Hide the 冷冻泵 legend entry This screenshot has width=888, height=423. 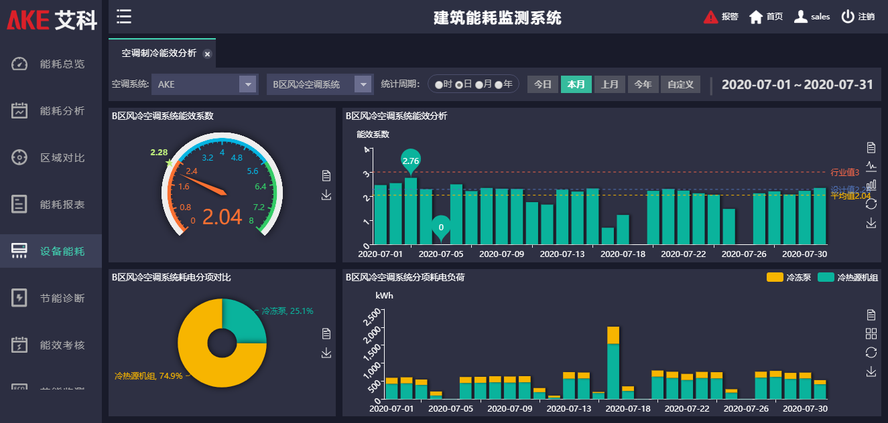[788, 276]
